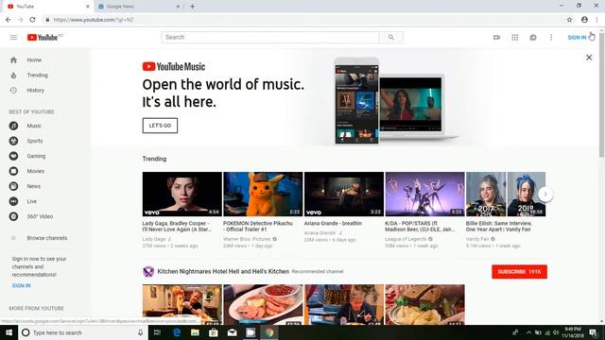The height and width of the screenshot is (340, 605).
Task: Click Vanity Fair channel name
Action: click(x=477, y=239)
